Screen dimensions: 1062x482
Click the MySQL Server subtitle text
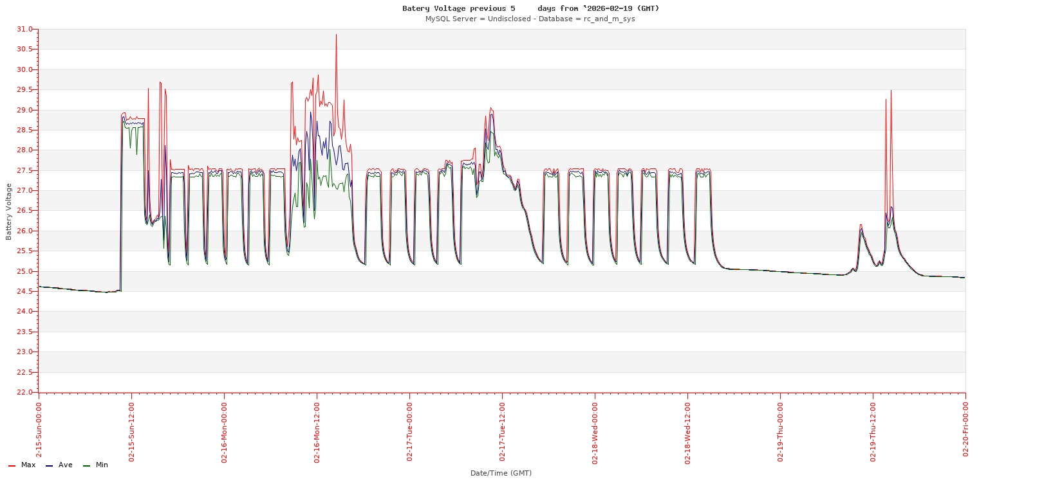coord(530,19)
